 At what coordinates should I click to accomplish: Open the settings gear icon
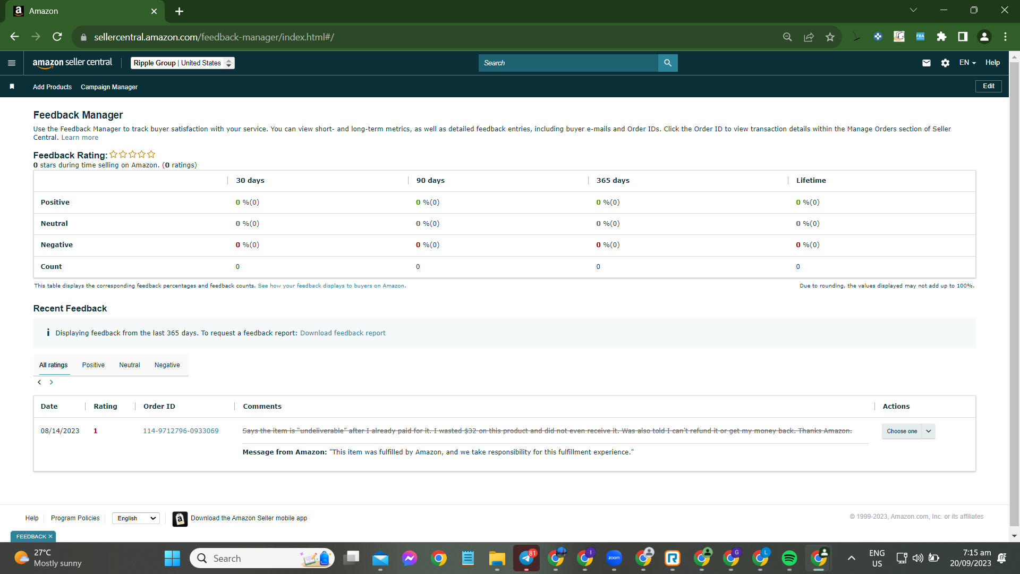[945, 63]
